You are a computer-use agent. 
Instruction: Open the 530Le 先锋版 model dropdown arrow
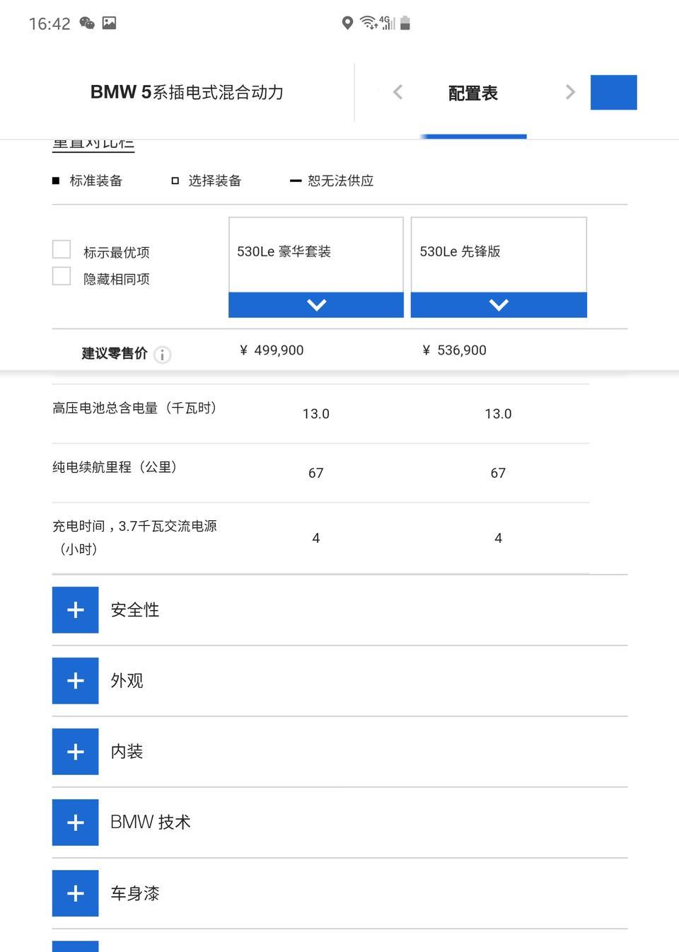(x=499, y=305)
